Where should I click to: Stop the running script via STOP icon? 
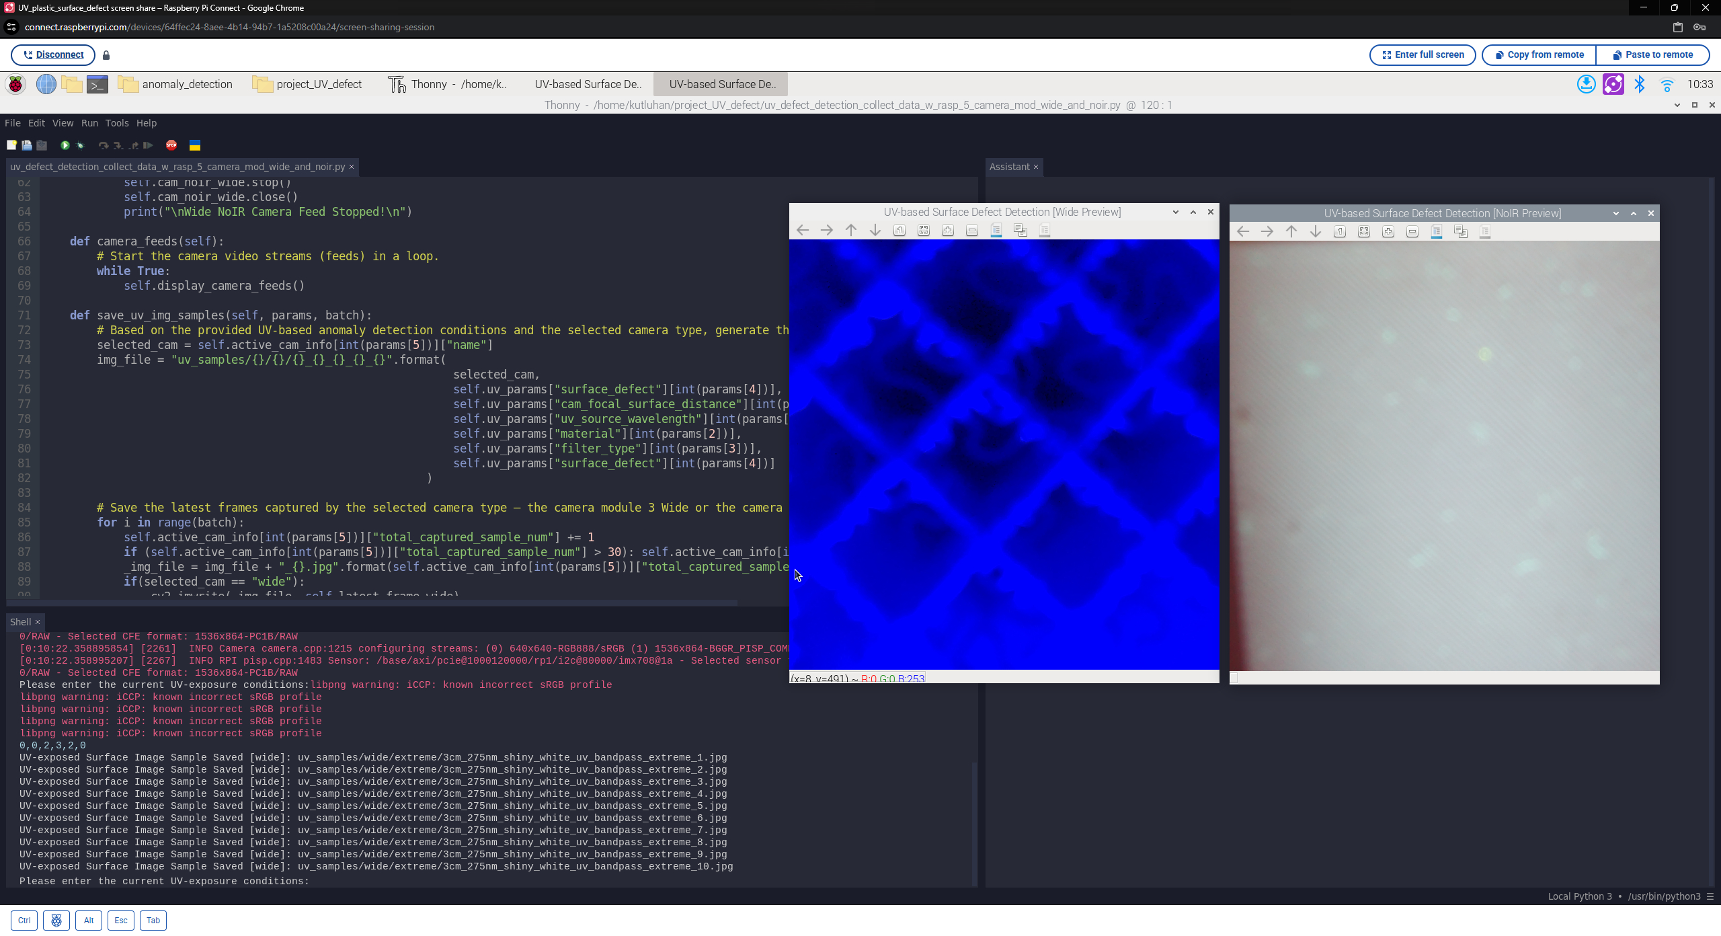[x=172, y=146]
